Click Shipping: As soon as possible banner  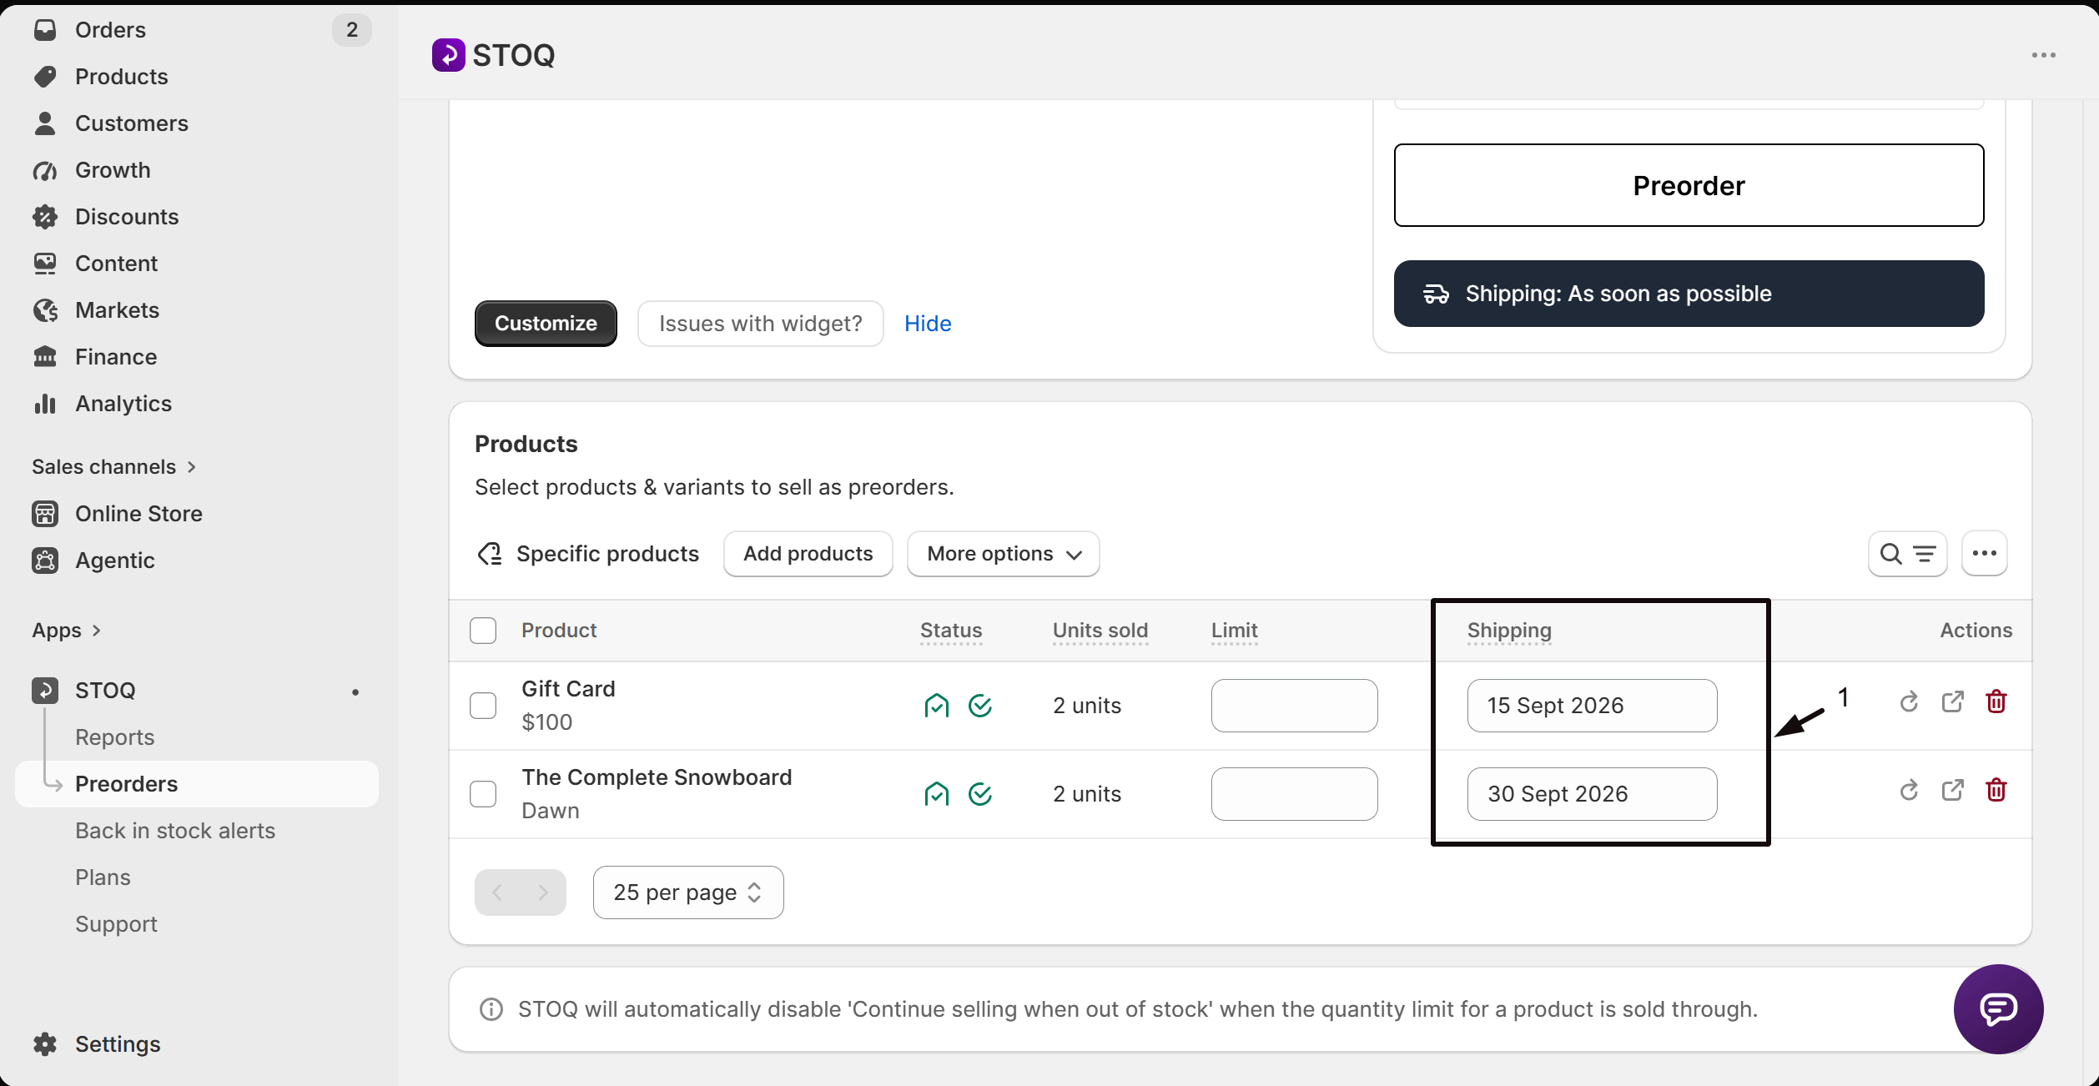pyautogui.click(x=1689, y=294)
